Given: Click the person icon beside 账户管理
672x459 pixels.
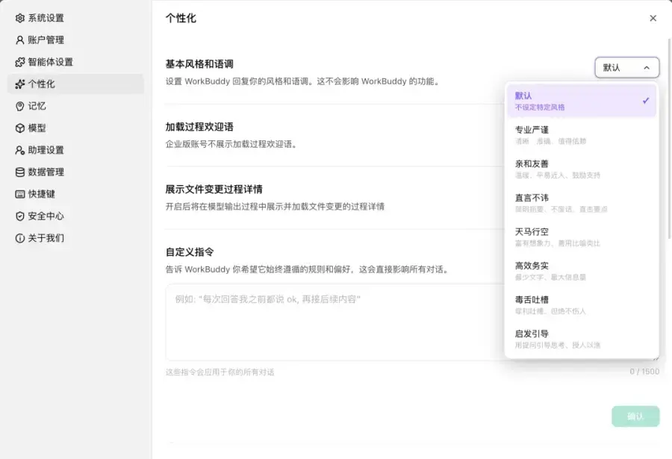Looking at the screenshot, I should point(19,40).
